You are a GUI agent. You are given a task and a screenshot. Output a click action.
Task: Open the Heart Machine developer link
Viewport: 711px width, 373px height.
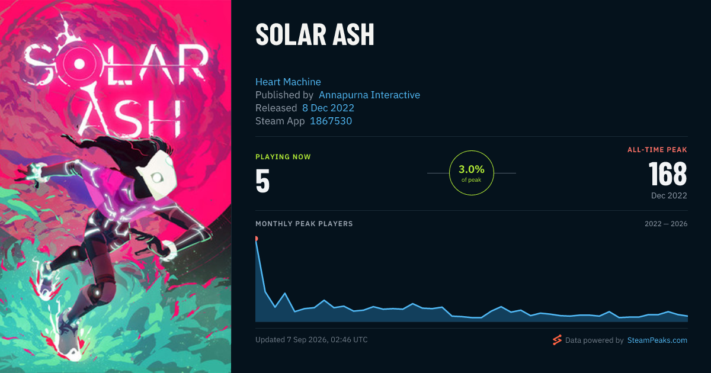click(288, 82)
